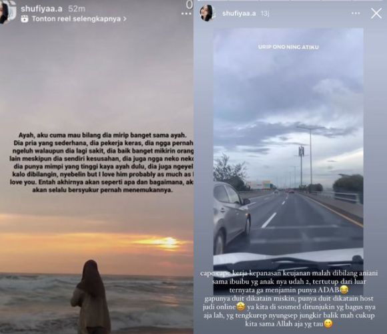Tap the 'URIP ONO NING ATIKU' caption on the video
The height and width of the screenshot is (334, 387).
[288, 47]
